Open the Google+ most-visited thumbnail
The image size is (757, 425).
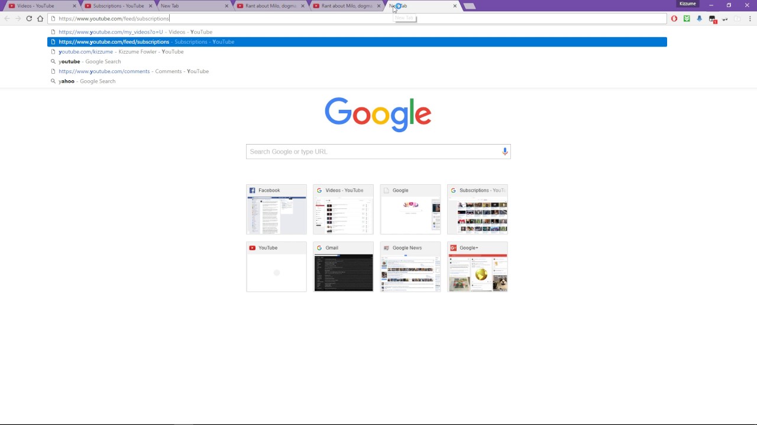477,267
